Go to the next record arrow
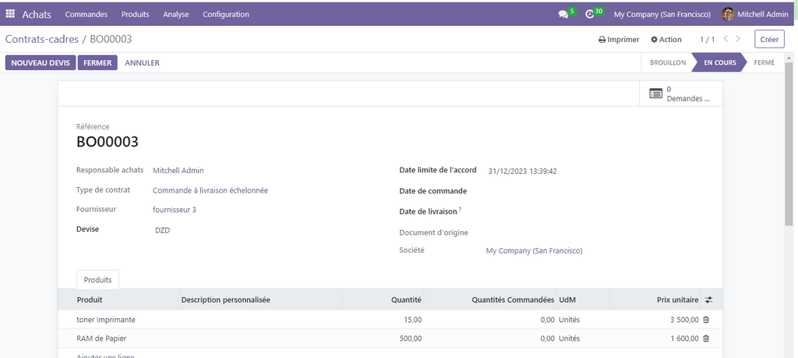 (738, 39)
